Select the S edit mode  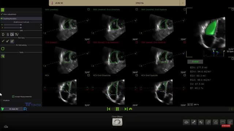point(8,35)
